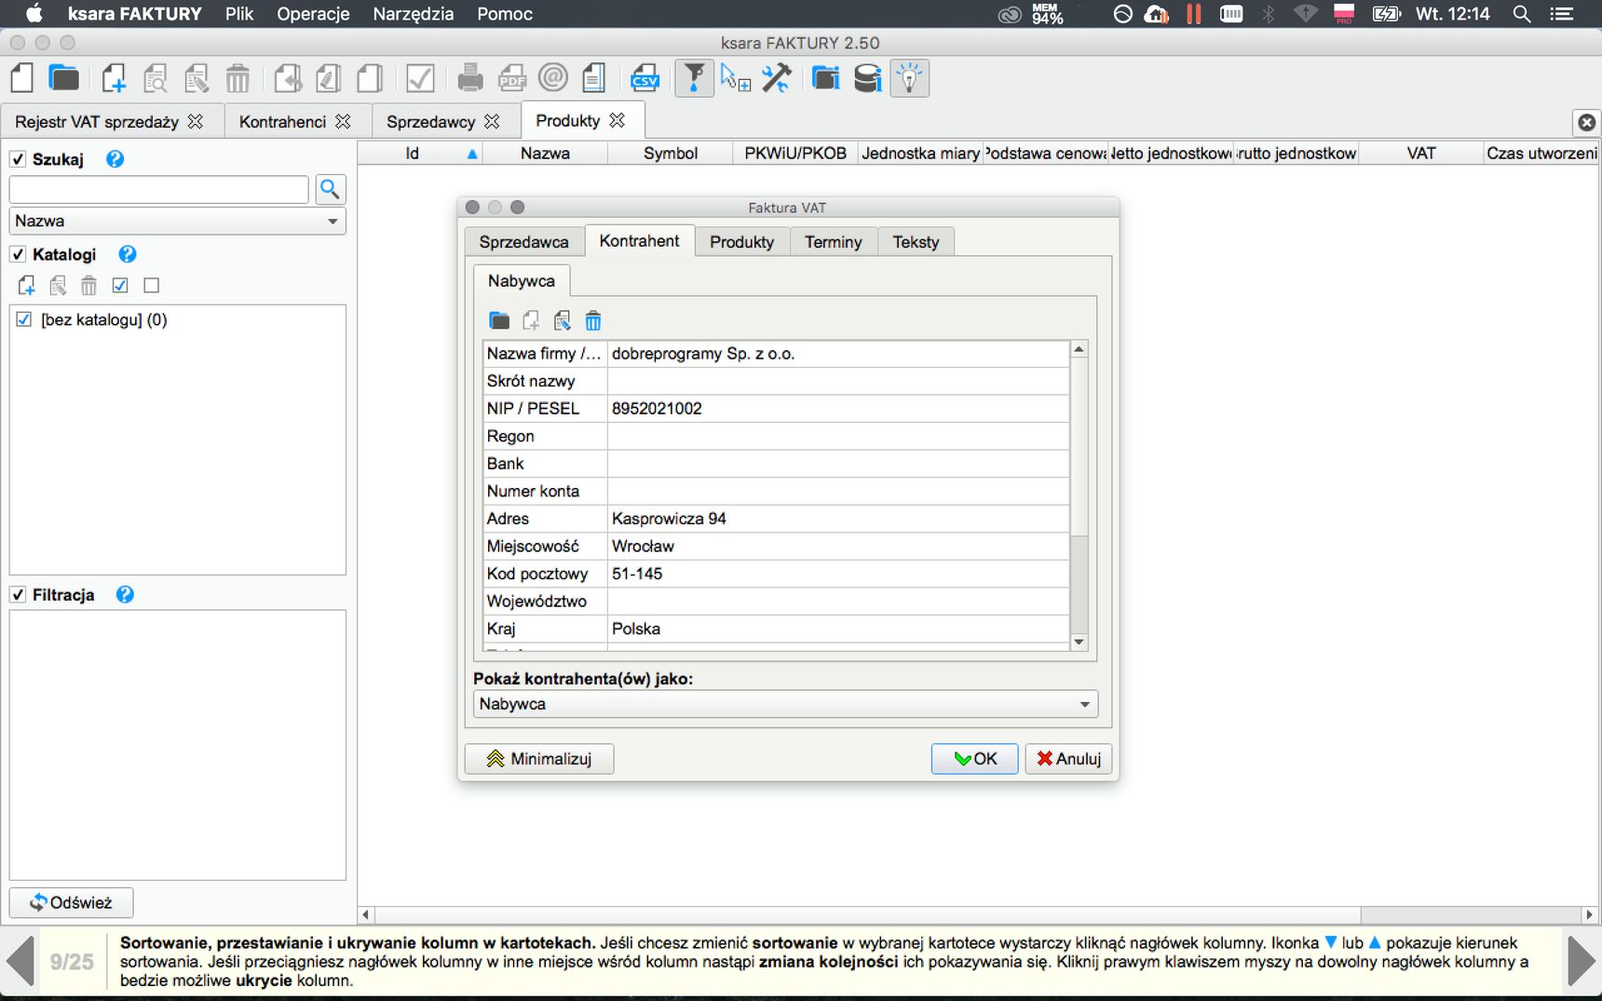Click the folder info toolbar icon
The image size is (1602, 1001).
click(825, 78)
